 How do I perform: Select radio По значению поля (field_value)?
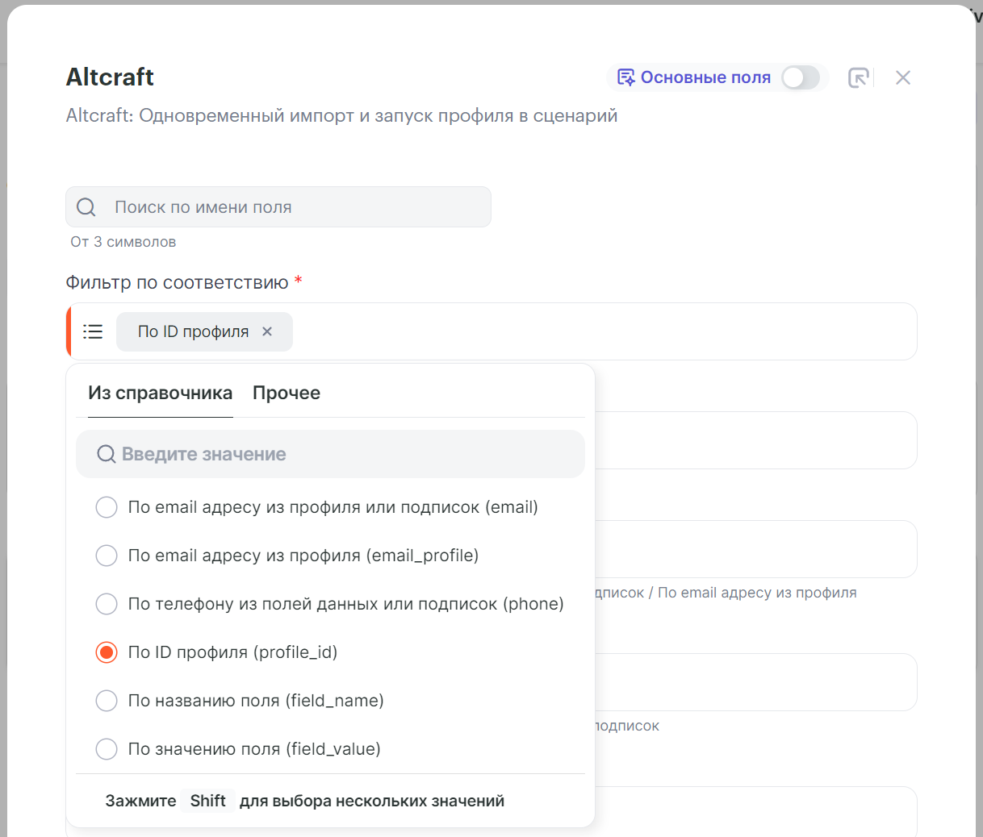pyautogui.click(x=107, y=749)
